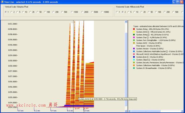Set vertical scale to 500
The image size is (185, 113).
click(x=62, y=12)
